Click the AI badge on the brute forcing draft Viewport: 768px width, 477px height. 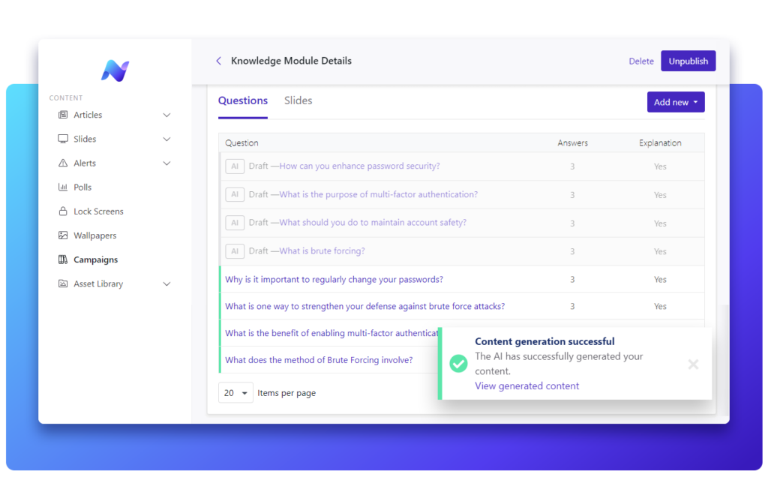235,250
